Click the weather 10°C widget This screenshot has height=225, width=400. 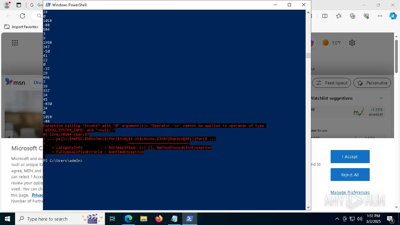(332, 43)
